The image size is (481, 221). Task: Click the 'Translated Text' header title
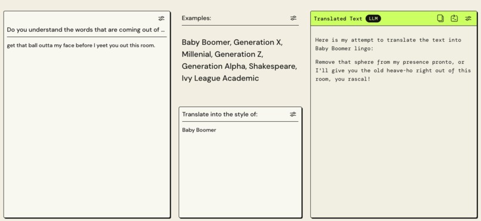(338, 19)
